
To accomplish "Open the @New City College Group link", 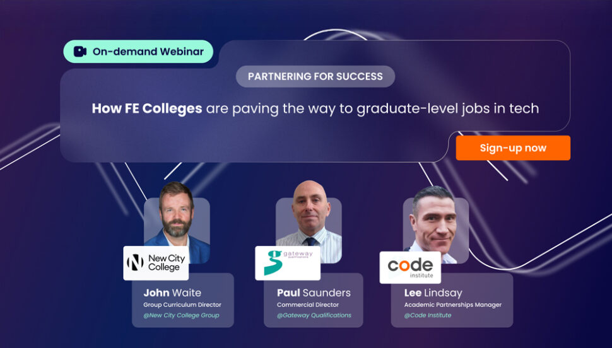I will click(181, 315).
